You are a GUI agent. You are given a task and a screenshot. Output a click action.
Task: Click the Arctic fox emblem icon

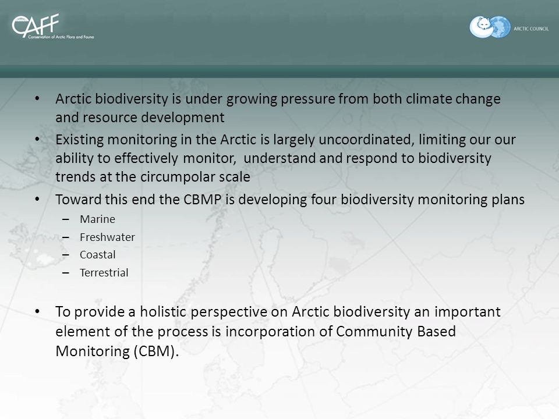pos(482,27)
